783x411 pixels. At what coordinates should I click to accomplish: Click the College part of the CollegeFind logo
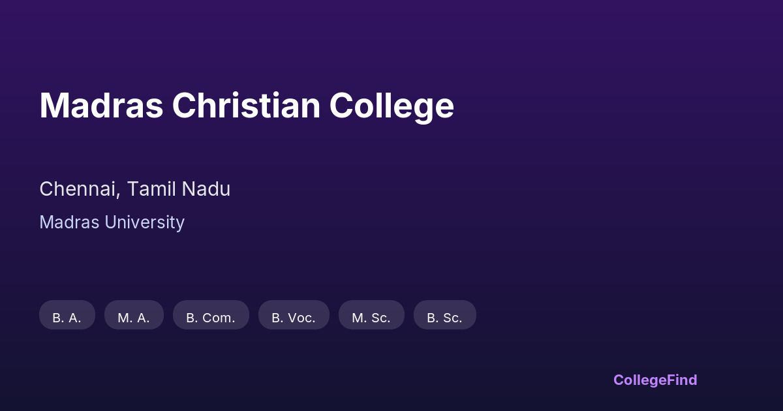639,380
